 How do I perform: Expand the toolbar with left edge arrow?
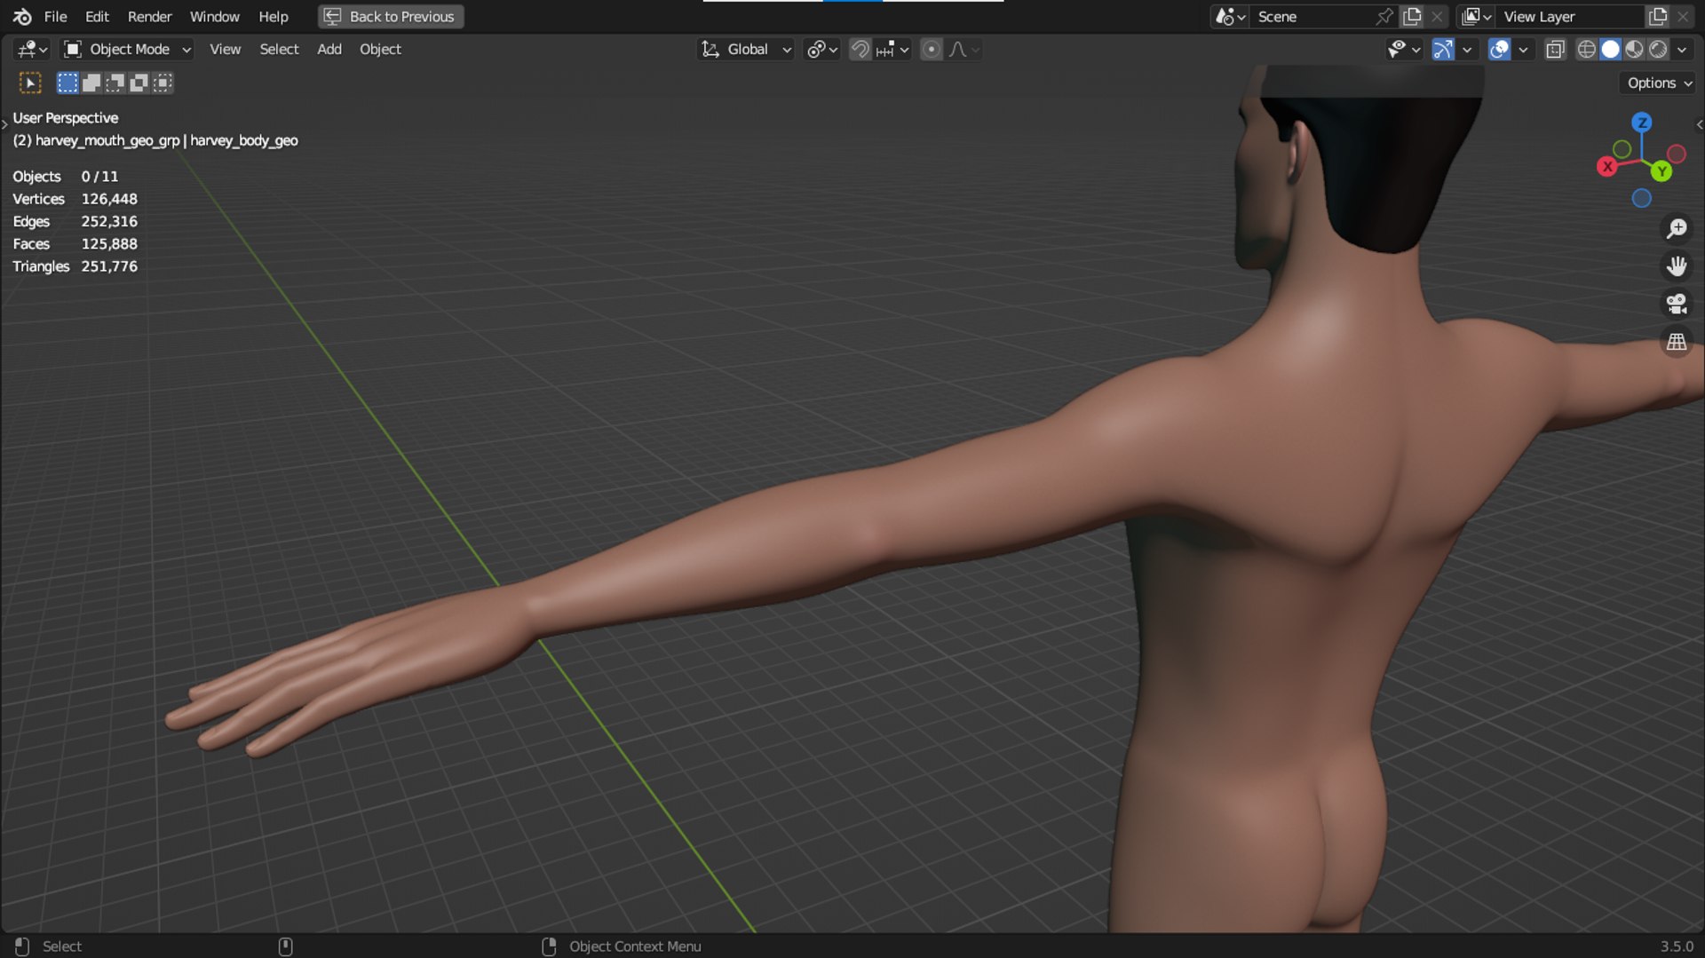(4, 124)
